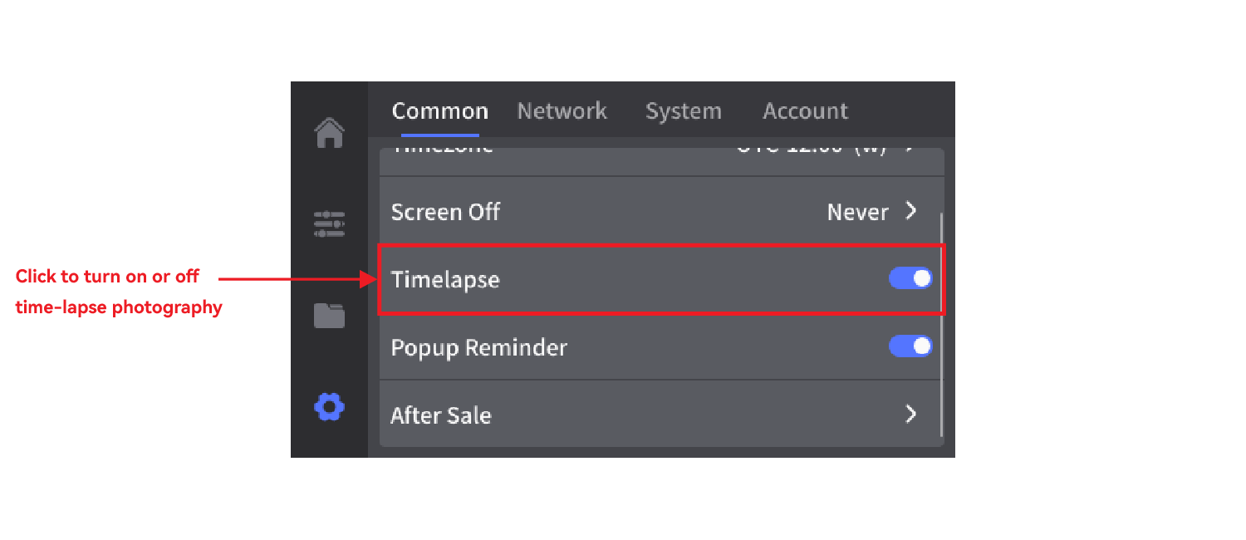The height and width of the screenshot is (540, 1246).
Task: Click the settings list vertical scrollbar
Action: (x=941, y=324)
